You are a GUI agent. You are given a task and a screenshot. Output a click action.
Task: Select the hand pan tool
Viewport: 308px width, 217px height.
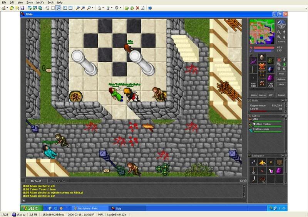click(47, 8)
